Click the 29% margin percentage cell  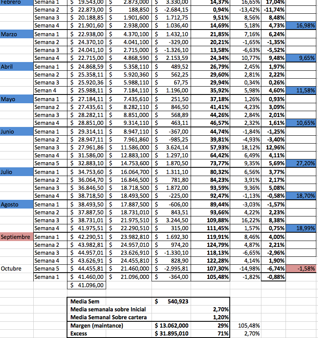point(211,326)
